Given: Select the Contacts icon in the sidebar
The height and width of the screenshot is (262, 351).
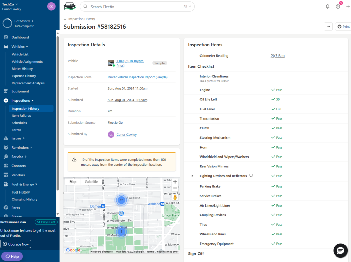Looking at the screenshot, I should click(6, 165).
